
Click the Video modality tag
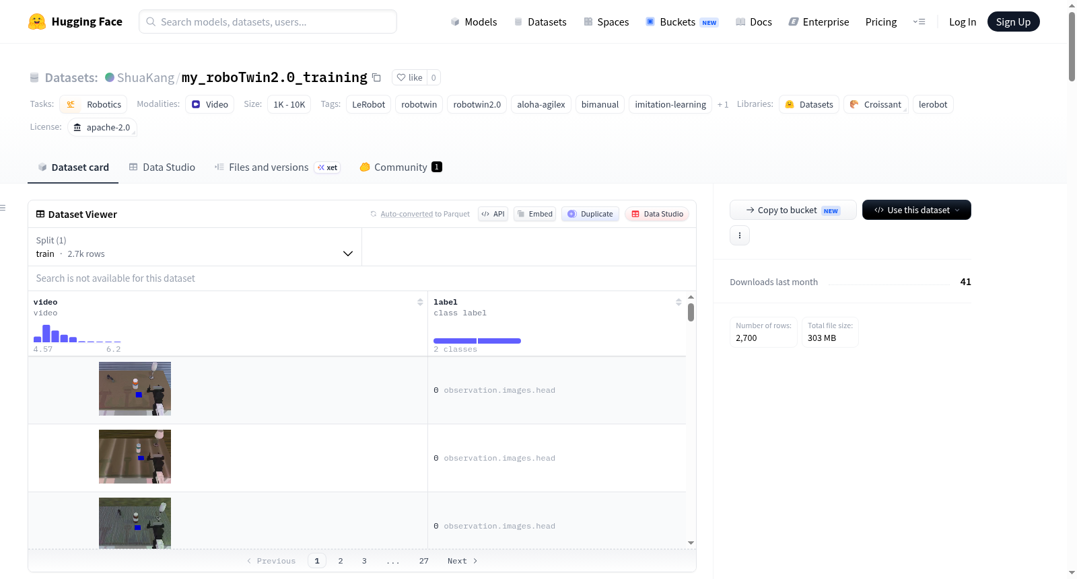[209, 104]
